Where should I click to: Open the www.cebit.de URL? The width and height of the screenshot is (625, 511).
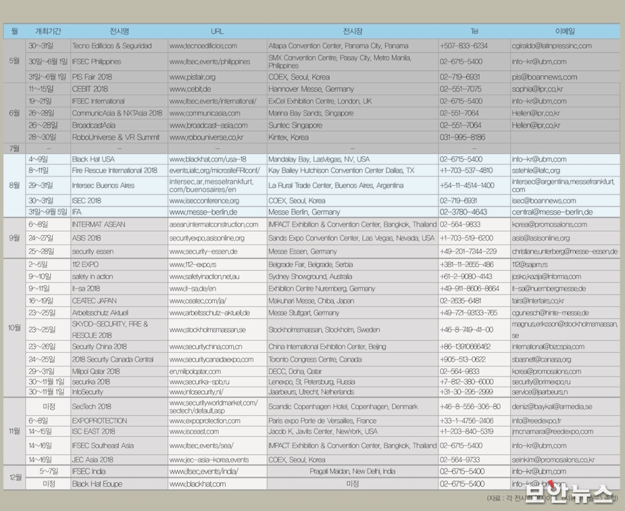pos(190,89)
